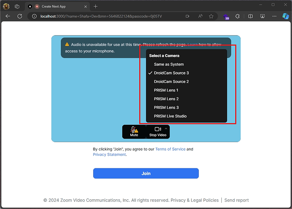
Task: Choose DroidCam Source 2 camera
Action: [x=186, y=82]
